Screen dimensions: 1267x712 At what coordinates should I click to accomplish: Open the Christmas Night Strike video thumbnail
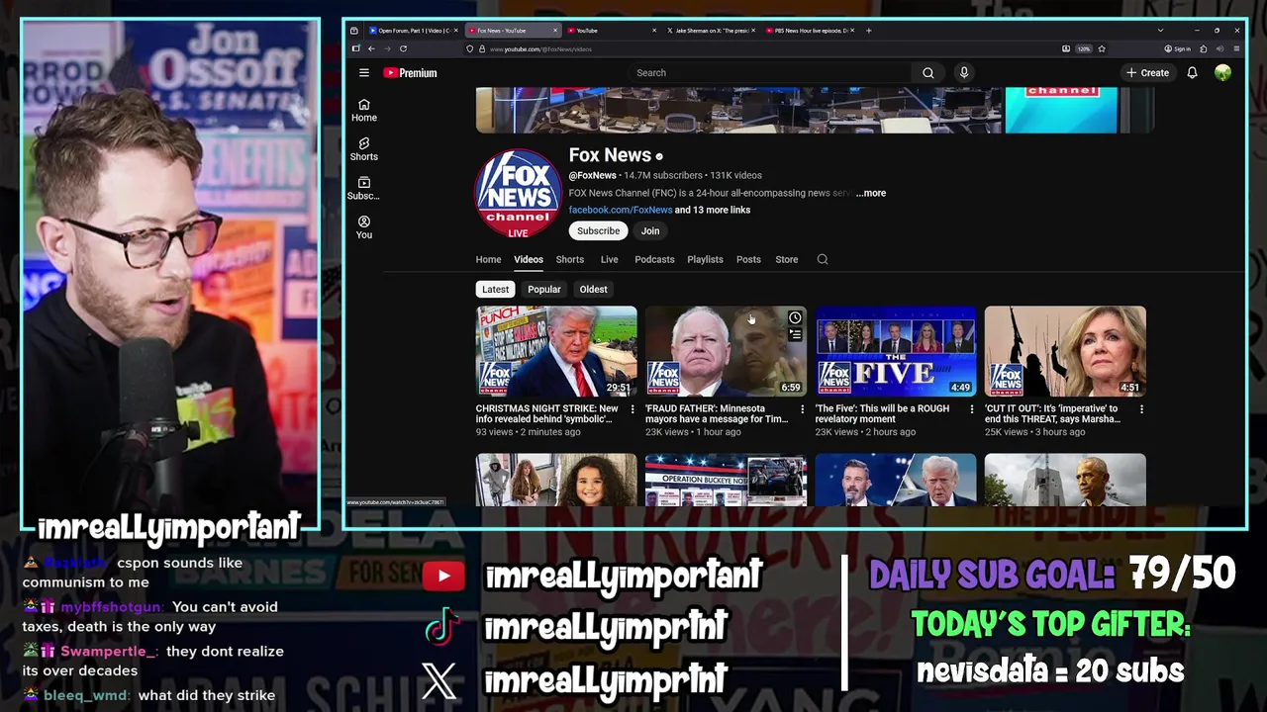[x=556, y=351]
